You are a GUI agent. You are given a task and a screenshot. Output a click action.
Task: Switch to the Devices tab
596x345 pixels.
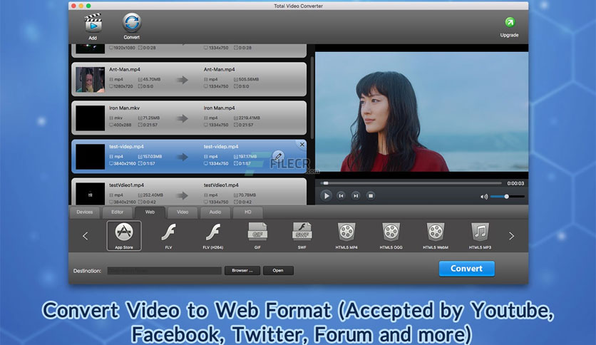coord(84,212)
